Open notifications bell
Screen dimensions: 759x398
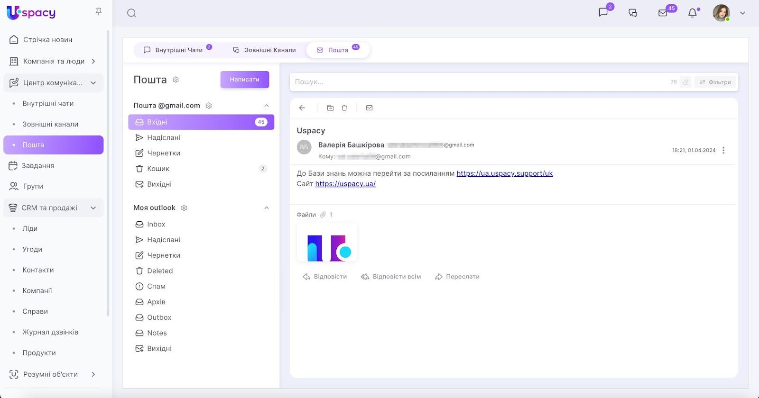pos(693,13)
